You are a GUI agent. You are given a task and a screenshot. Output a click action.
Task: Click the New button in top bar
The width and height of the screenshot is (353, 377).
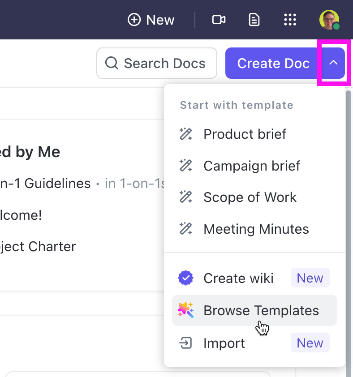pyautogui.click(x=151, y=20)
